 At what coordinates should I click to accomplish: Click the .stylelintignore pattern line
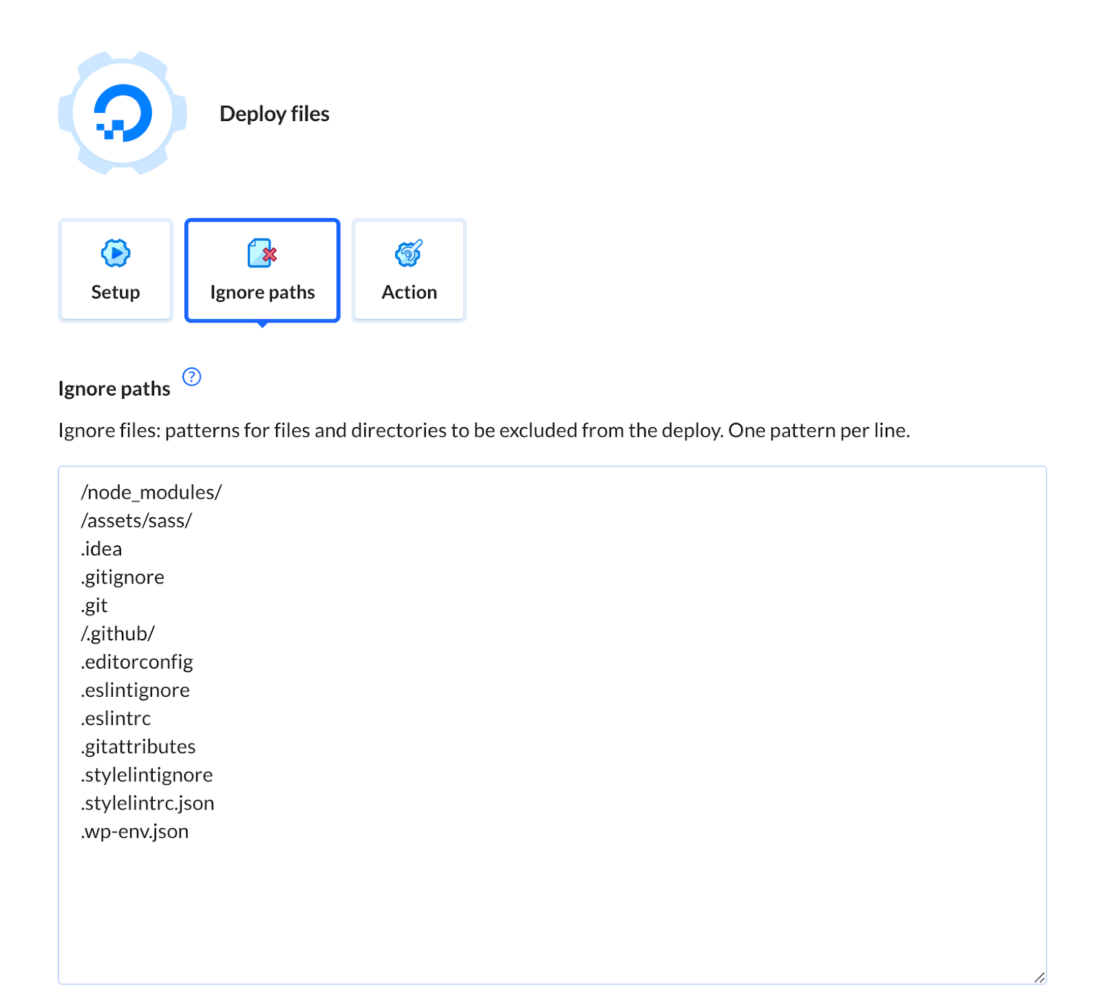point(147,775)
